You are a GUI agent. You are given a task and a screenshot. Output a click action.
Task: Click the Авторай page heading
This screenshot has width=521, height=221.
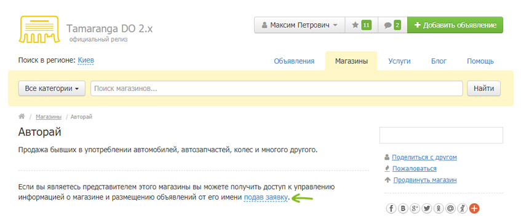tap(40, 132)
